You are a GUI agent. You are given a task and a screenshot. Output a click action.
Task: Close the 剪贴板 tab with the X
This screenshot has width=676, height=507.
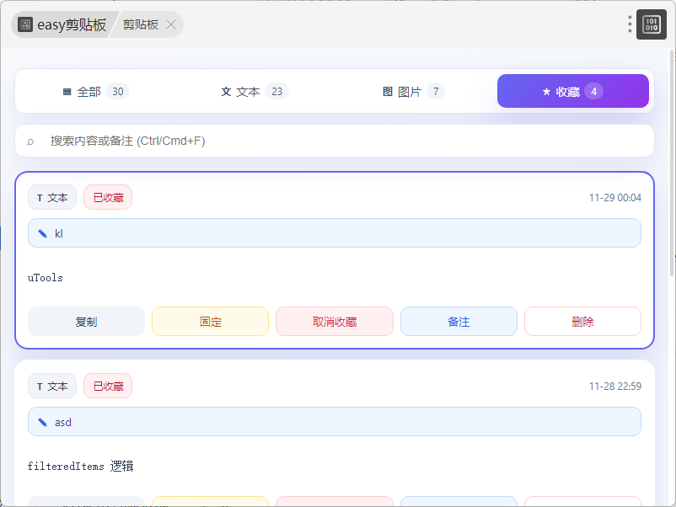tap(171, 24)
